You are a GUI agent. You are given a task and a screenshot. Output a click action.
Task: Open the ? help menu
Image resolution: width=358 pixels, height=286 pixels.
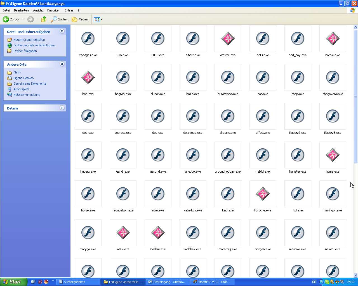pos(79,10)
